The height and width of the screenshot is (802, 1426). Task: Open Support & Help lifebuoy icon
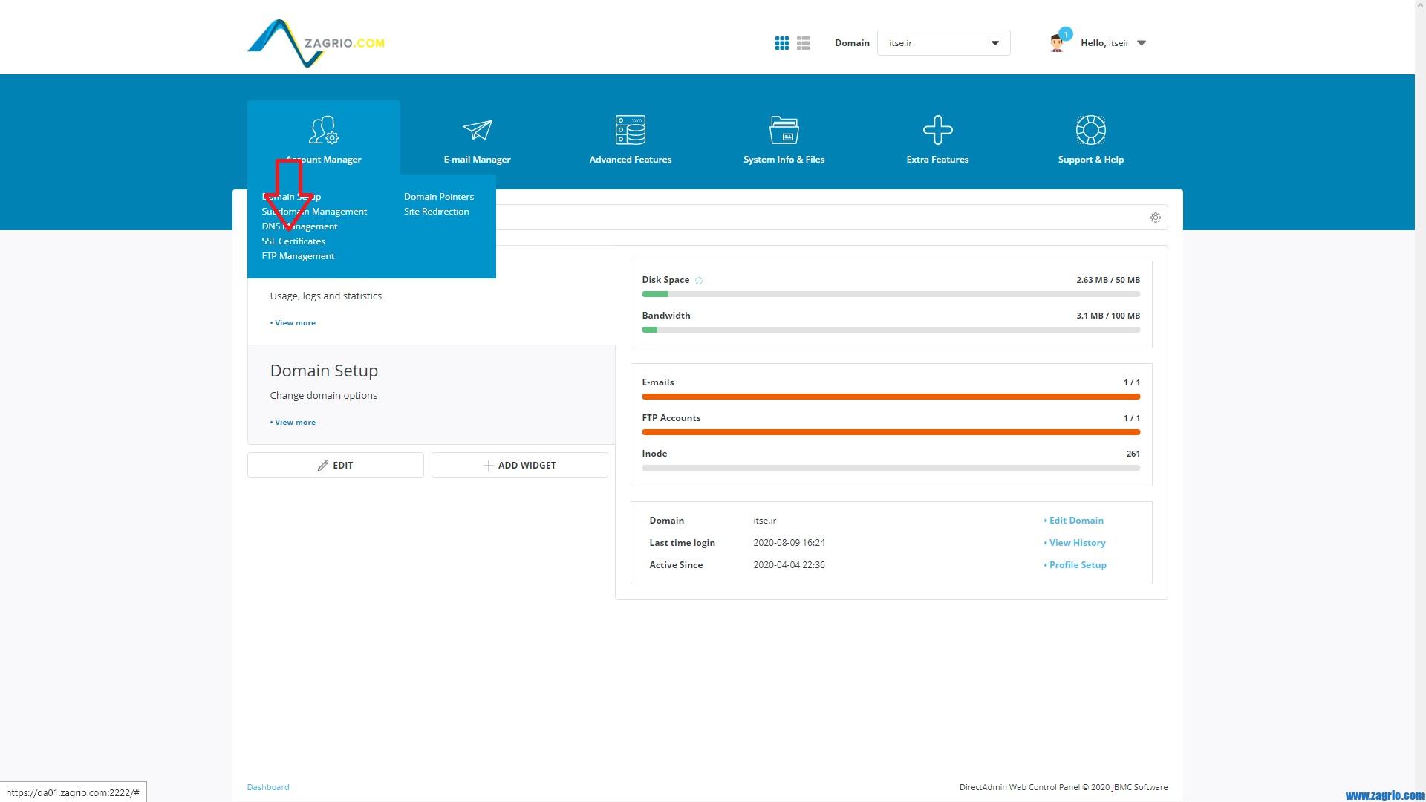1090,131
